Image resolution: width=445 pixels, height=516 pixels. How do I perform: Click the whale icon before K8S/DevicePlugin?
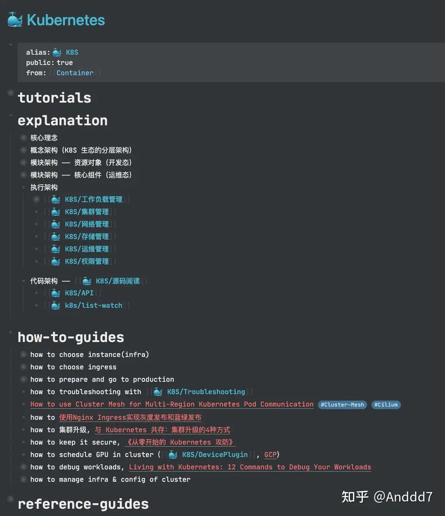(x=173, y=455)
